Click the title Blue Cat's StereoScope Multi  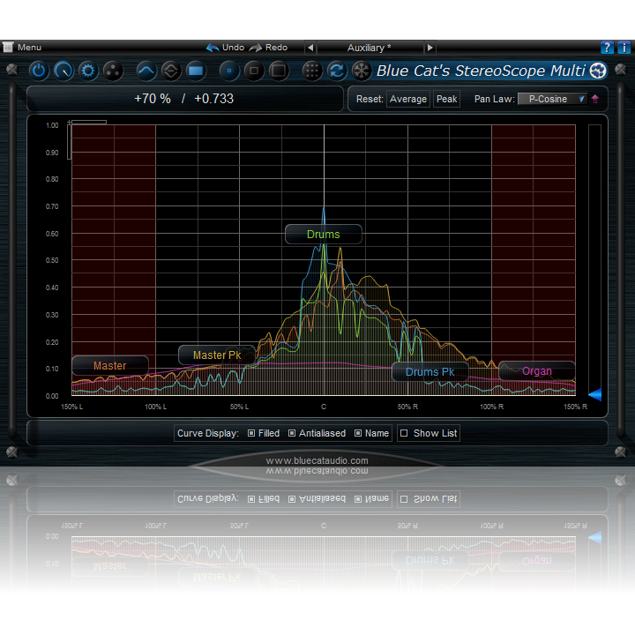[481, 71]
